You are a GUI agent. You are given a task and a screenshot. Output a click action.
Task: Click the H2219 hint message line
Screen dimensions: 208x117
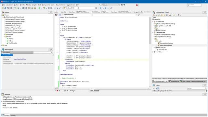coord(35,103)
